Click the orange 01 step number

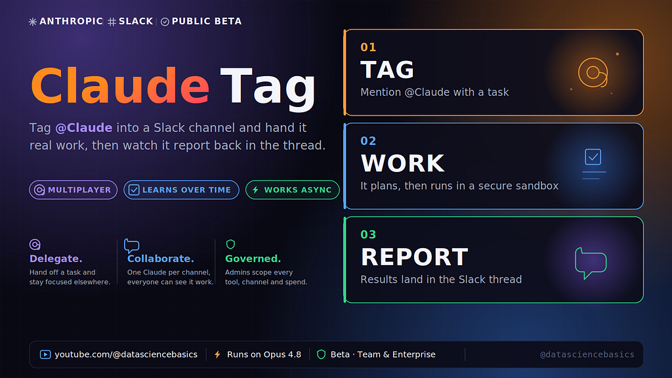[x=368, y=47]
